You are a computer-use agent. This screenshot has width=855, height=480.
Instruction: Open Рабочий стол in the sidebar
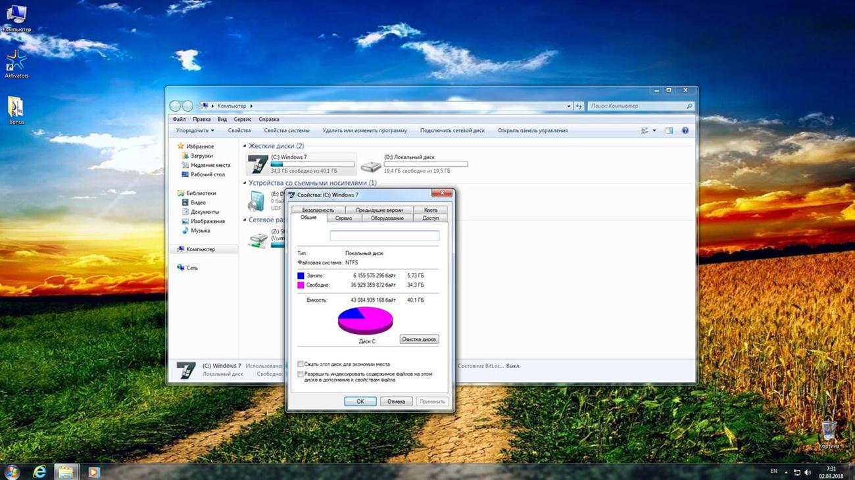[203, 174]
